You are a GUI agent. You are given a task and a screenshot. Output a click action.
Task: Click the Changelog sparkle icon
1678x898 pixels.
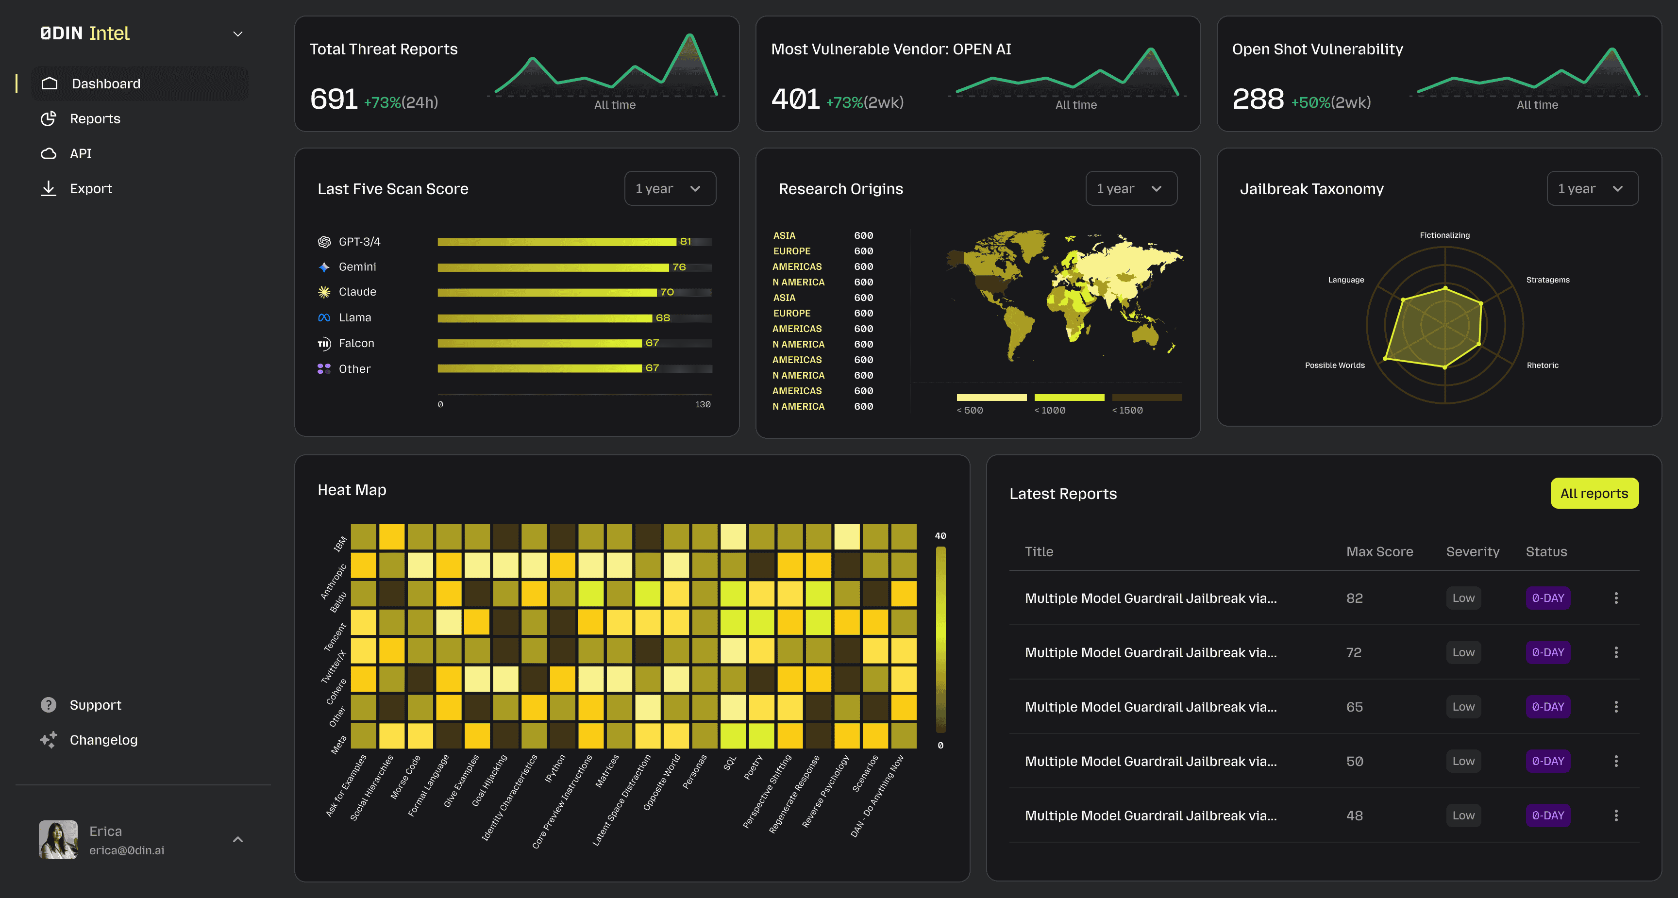[x=48, y=740]
